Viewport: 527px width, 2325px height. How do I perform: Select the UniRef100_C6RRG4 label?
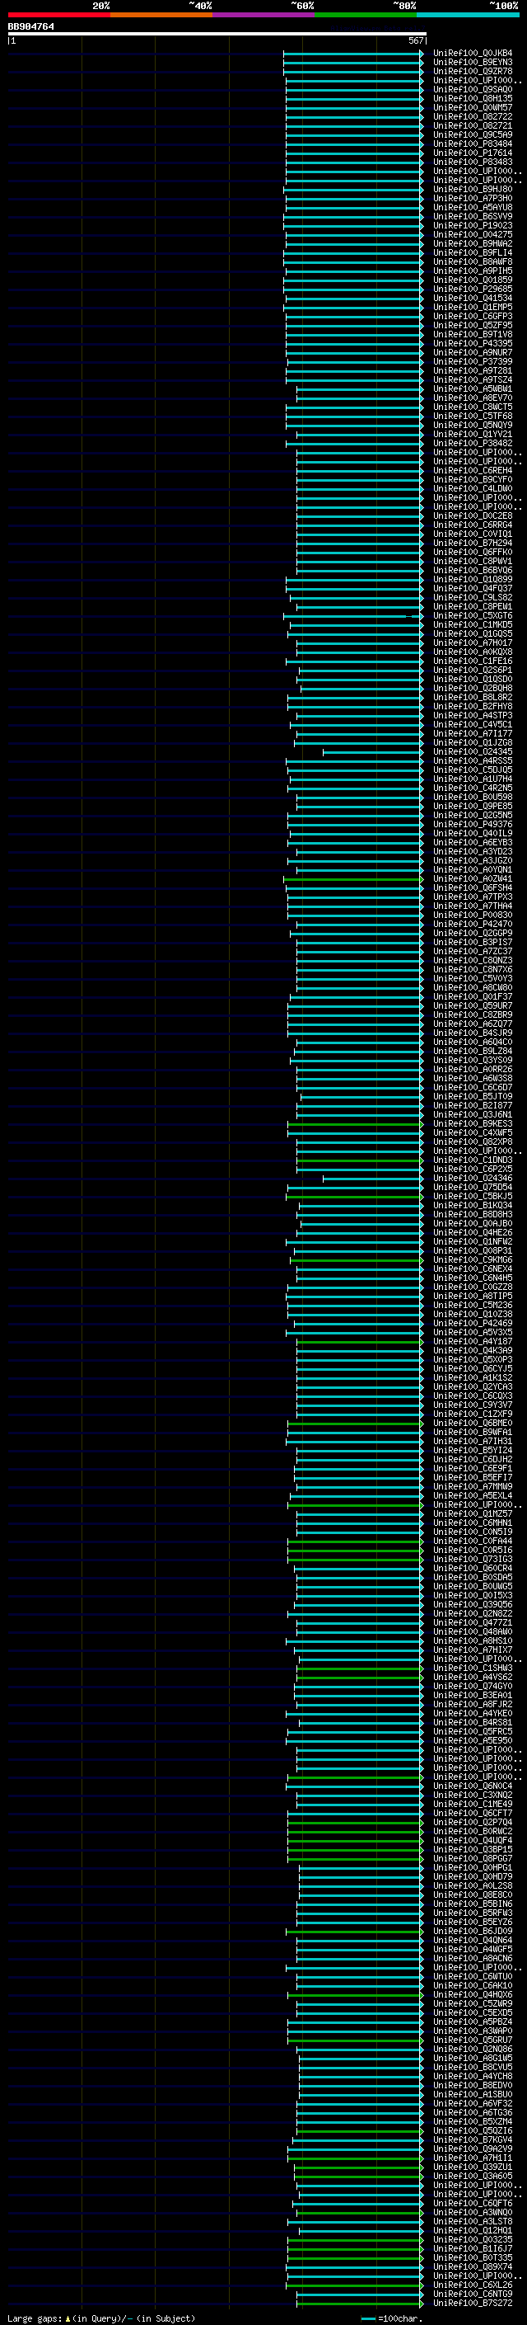473,525
